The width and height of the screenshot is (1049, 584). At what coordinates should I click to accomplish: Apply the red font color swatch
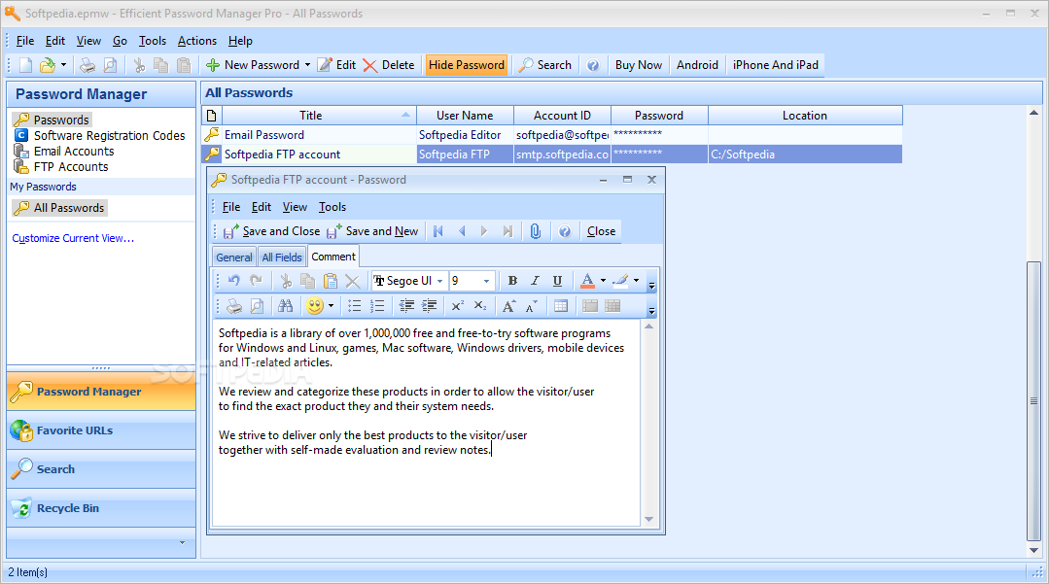587,281
